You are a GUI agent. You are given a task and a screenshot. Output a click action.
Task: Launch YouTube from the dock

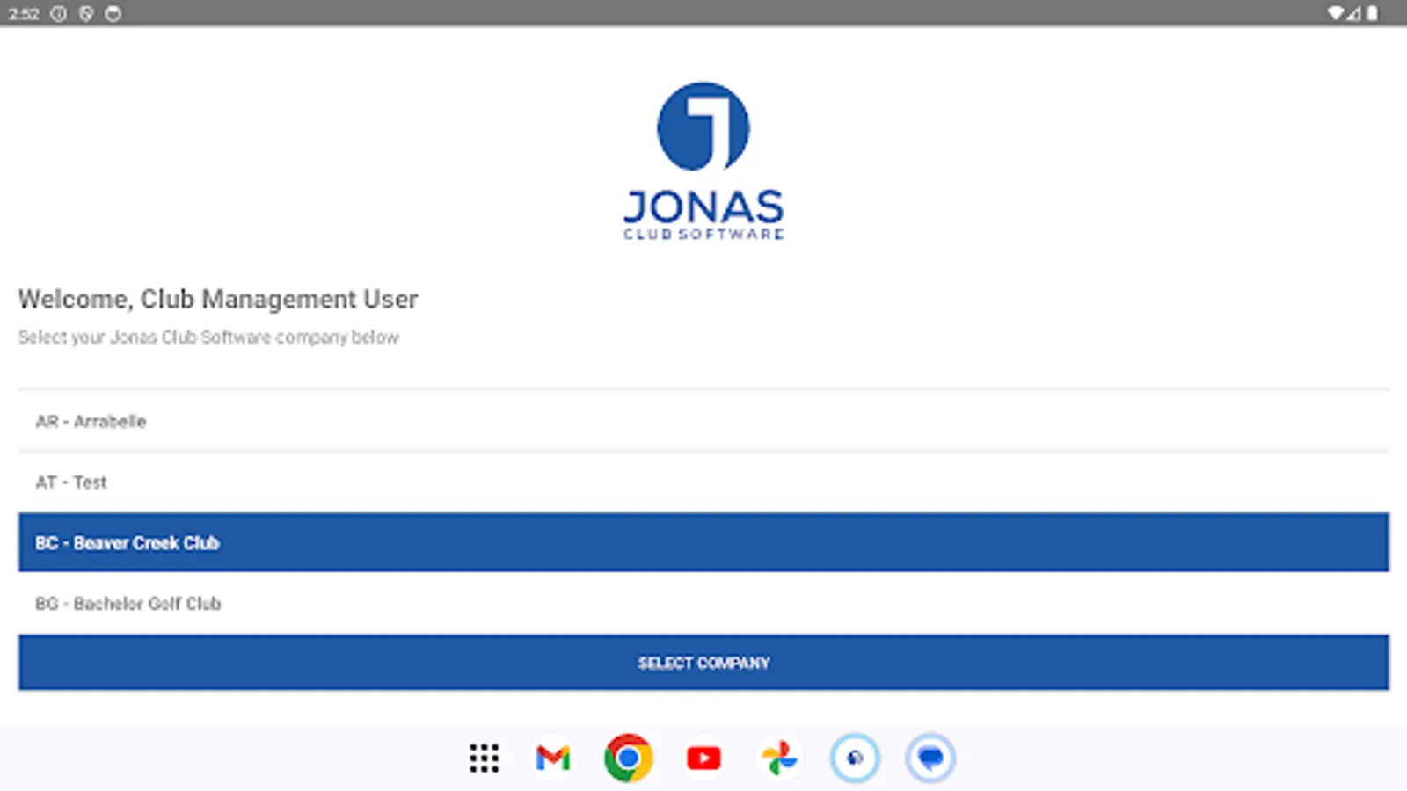click(703, 758)
